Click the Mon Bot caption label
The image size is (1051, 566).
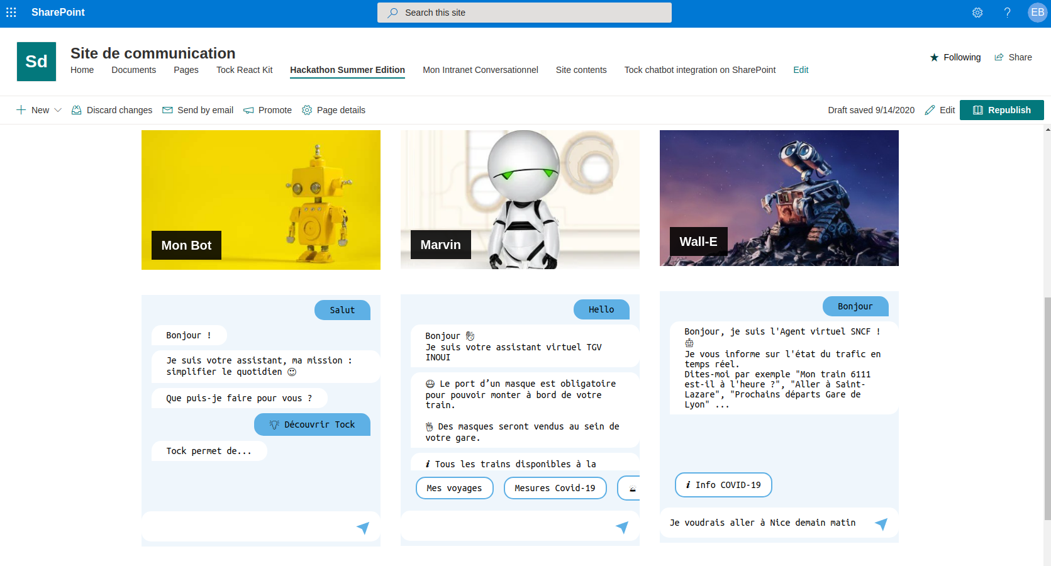point(186,245)
